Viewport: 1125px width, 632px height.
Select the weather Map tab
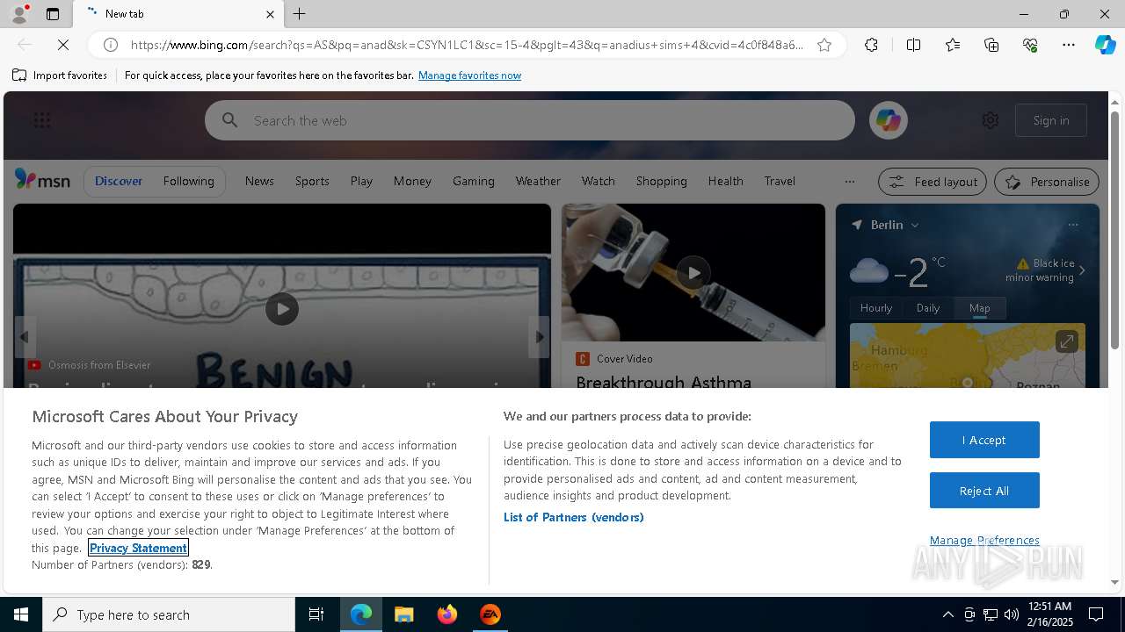(x=980, y=308)
